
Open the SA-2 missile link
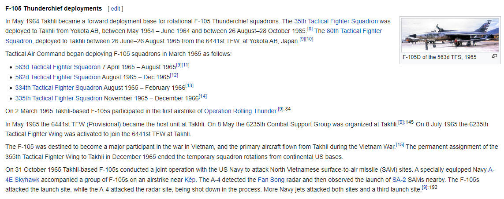pos(398,180)
